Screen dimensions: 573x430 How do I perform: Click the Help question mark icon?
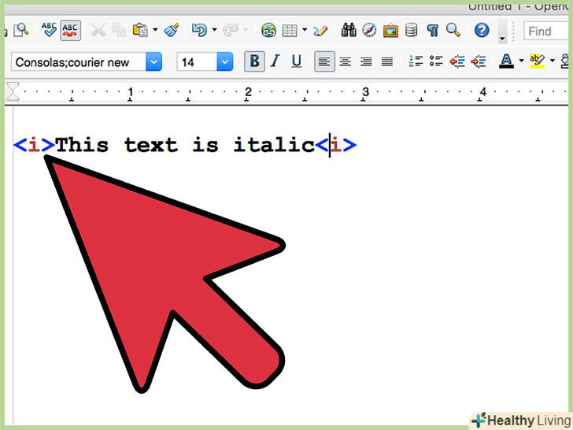[482, 31]
